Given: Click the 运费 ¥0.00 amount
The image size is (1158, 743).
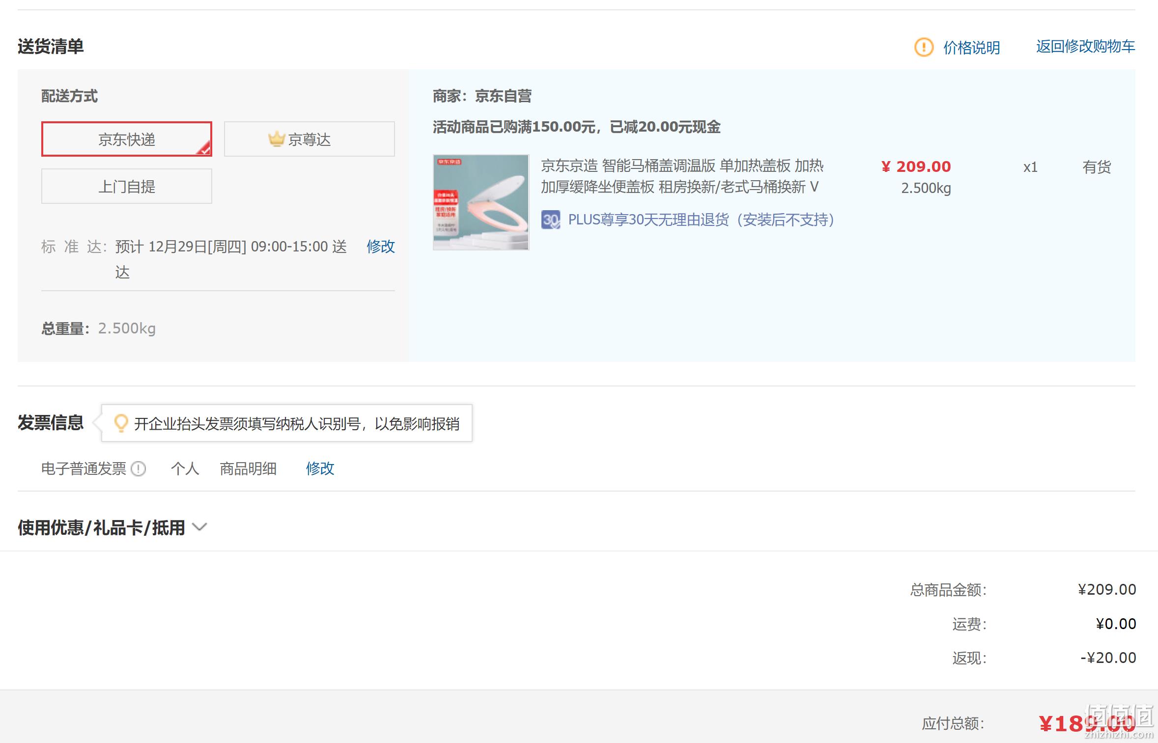Looking at the screenshot, I should point(1116,624).
